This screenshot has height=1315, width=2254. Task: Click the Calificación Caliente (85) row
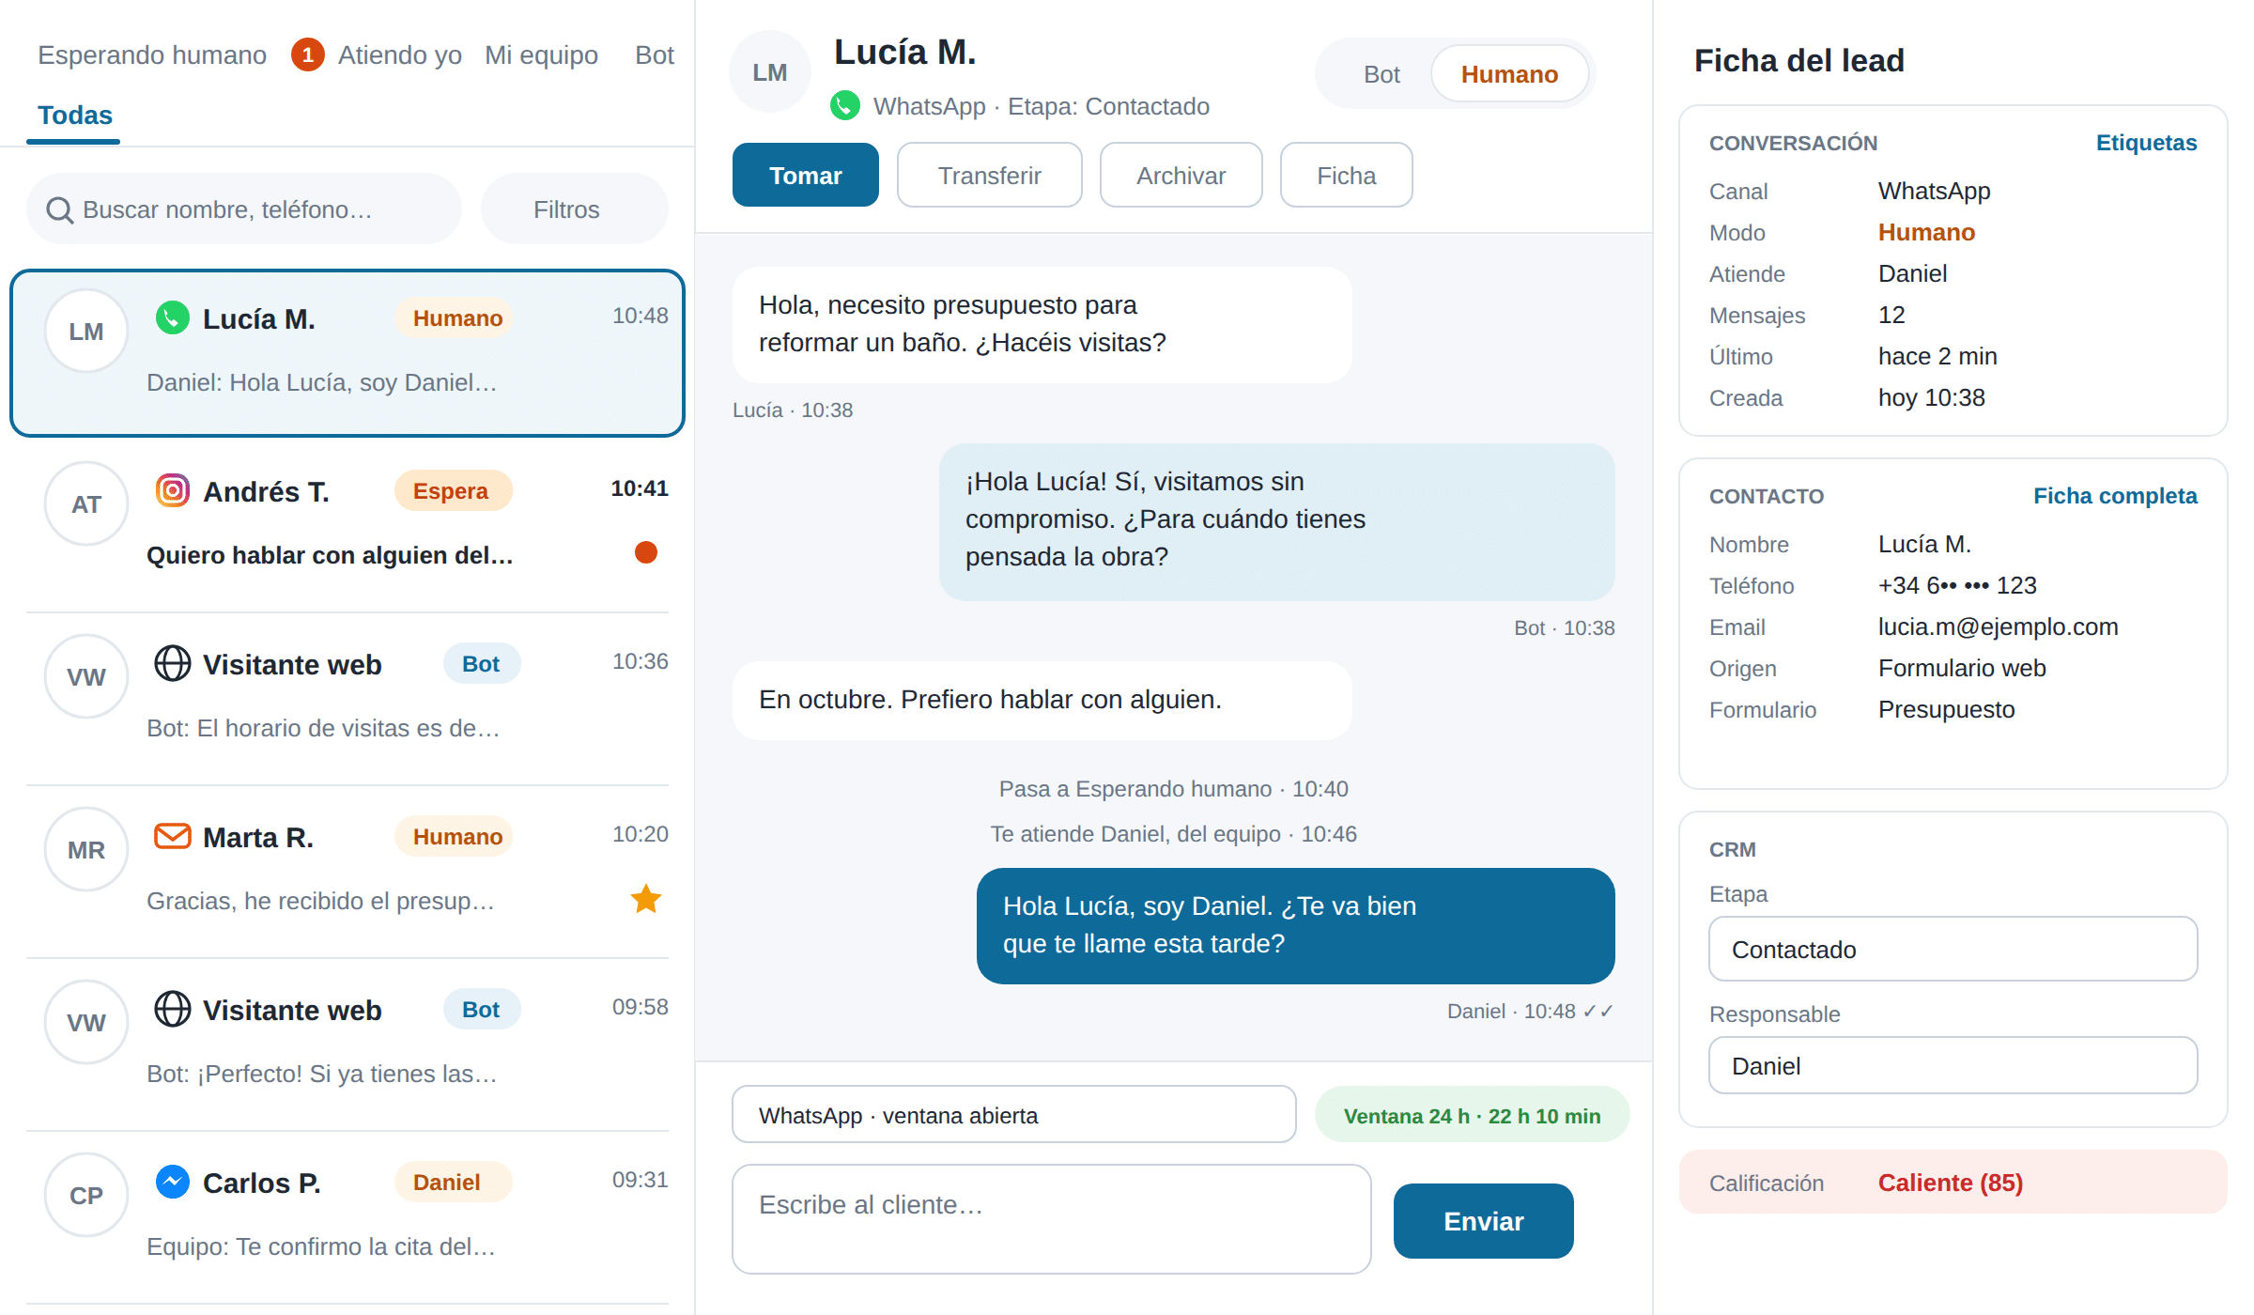[x=1953, y=1183]
